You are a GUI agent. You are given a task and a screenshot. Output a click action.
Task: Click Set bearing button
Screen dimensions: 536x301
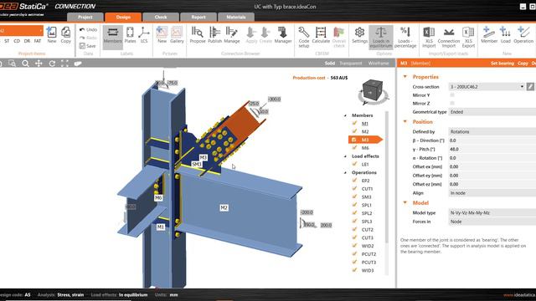point(502,64)
